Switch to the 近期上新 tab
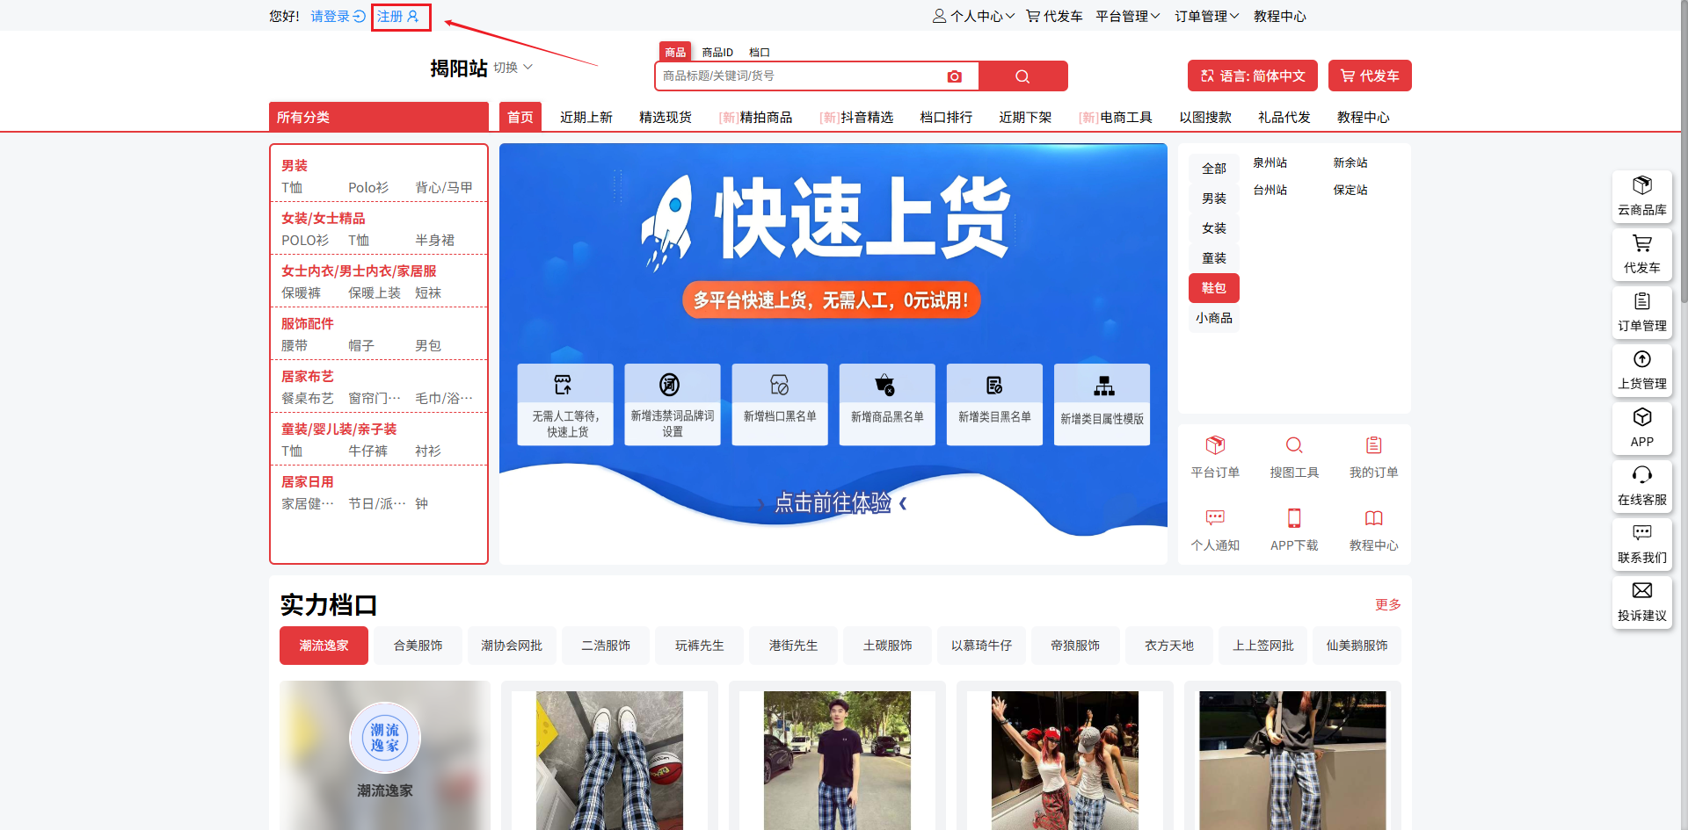 point(586,117)
